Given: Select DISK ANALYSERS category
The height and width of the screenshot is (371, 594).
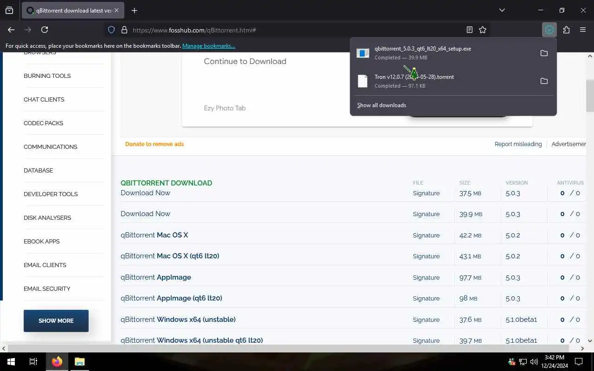Looking at the screenshot, I should (x=47, y=217).
